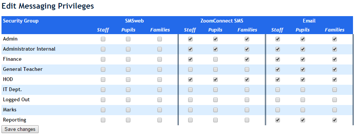Check Email Pupils for Logged Out
This screenshot has height=138, width=356.
pos(303,100)
